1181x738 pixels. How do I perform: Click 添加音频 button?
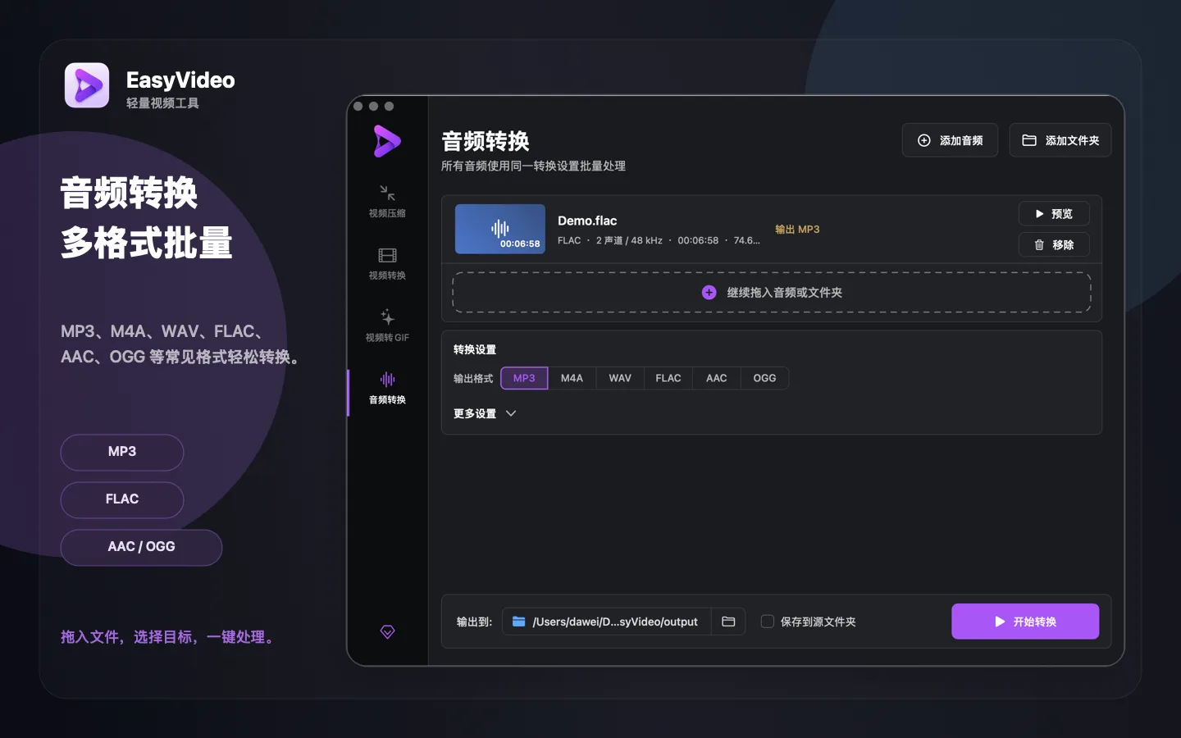pyautogui.click(x=950, y=140)
